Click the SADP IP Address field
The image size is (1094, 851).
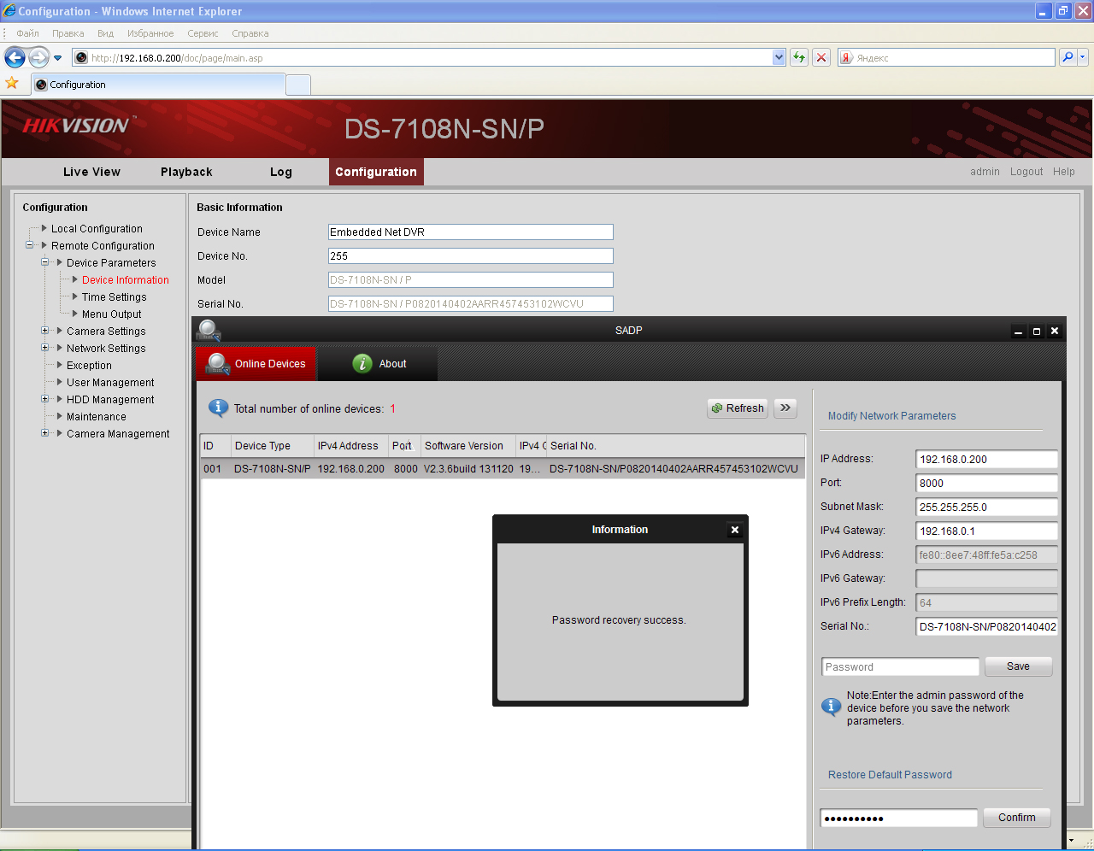click(x=986, y=459)
